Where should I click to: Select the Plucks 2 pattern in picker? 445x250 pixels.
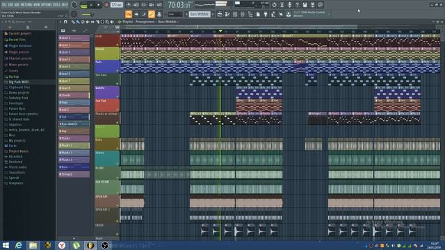click(x=74, y=145)
